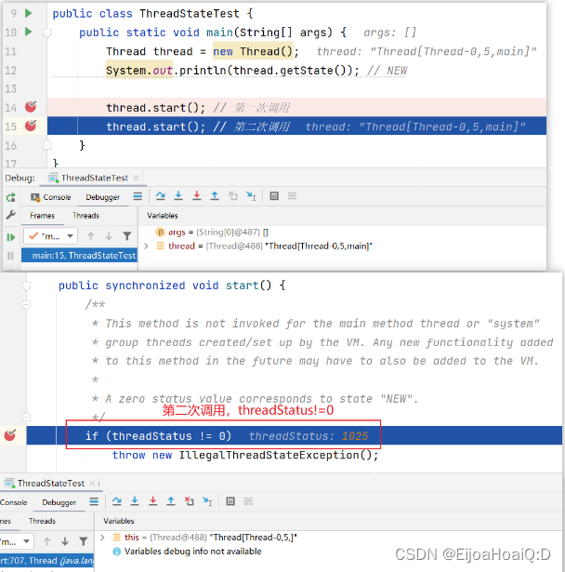
Task: Select Frames tab in upper debugger
Action: (x=43, y=216)
